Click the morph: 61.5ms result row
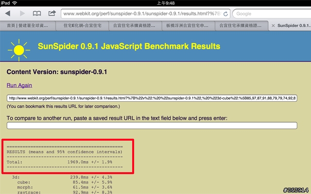311x194 pixels. click(65, 187)
